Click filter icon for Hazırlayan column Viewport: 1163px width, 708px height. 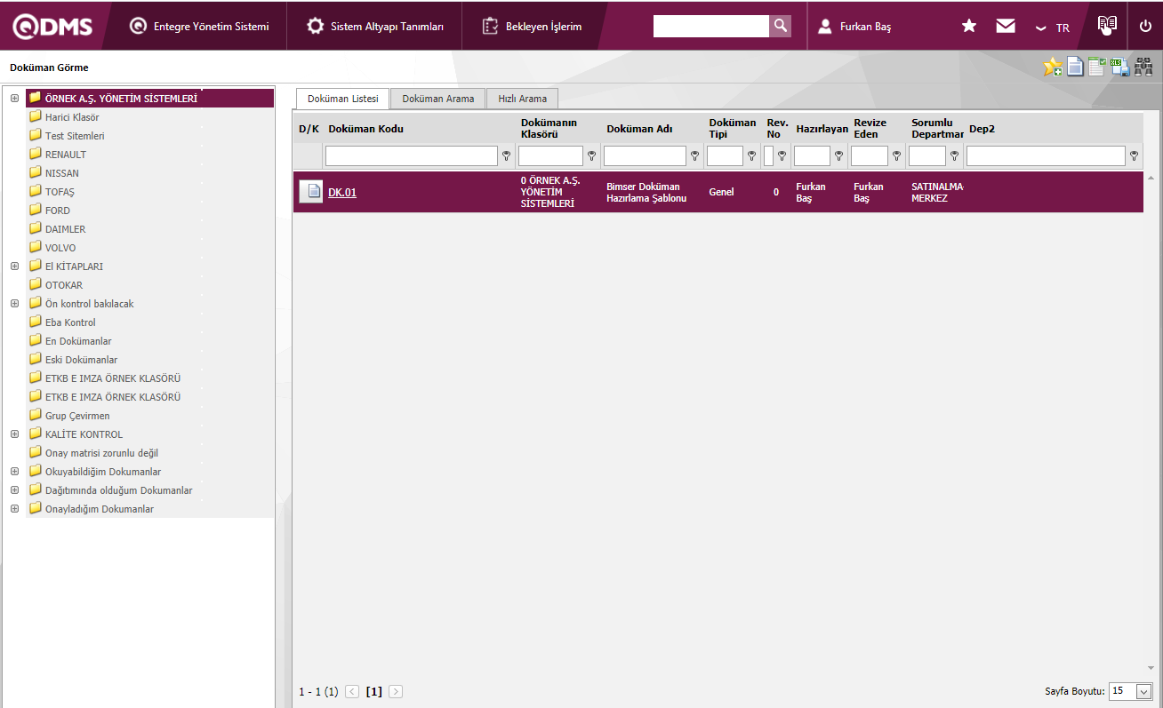pos(839,156)
